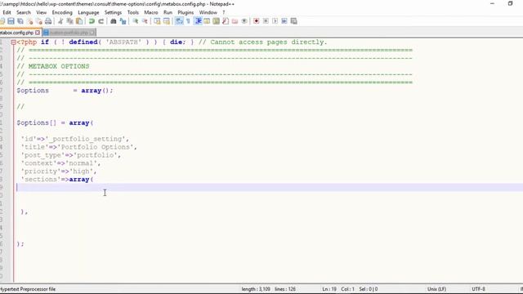This screenshot has height=294, width=523.
Task: Toggle word wrap in the toolbar
Action: [x=179, y=21]
